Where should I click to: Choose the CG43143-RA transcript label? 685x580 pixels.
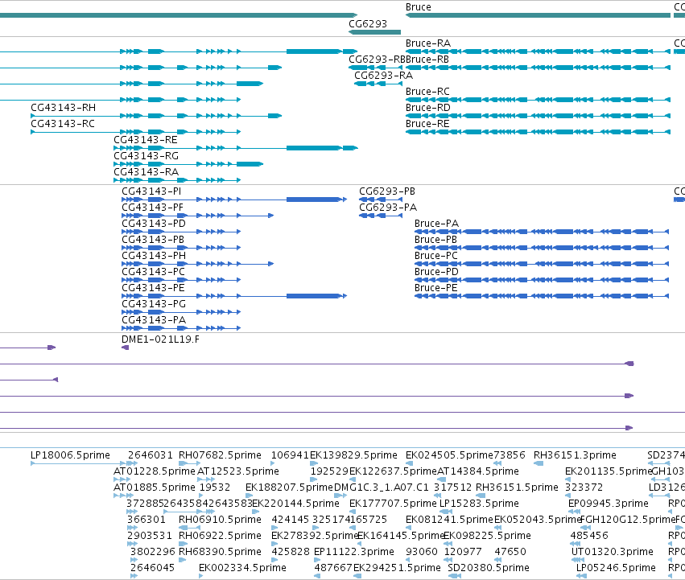point(146,172)
